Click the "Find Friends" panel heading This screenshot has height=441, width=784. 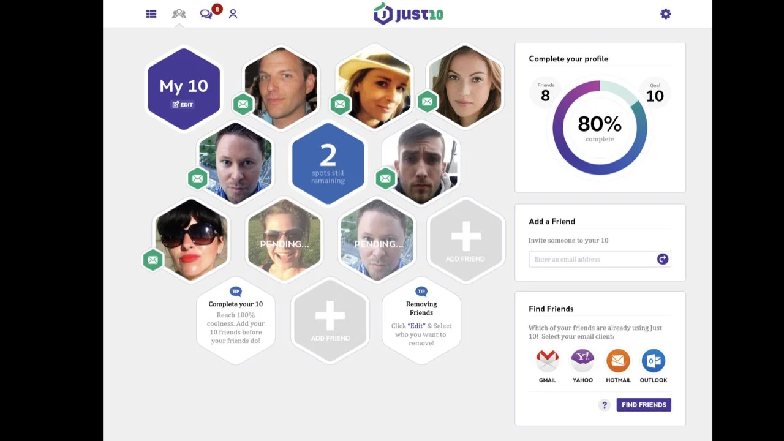click(551, 309)
